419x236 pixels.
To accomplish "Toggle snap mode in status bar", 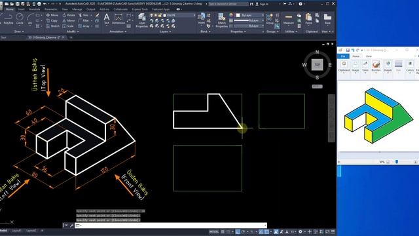I will pos(228,231).
